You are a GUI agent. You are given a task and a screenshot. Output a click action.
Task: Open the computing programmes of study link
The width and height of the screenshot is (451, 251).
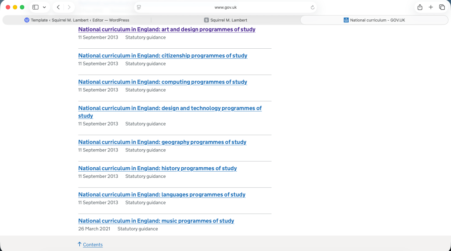click(x=163, y=82)
